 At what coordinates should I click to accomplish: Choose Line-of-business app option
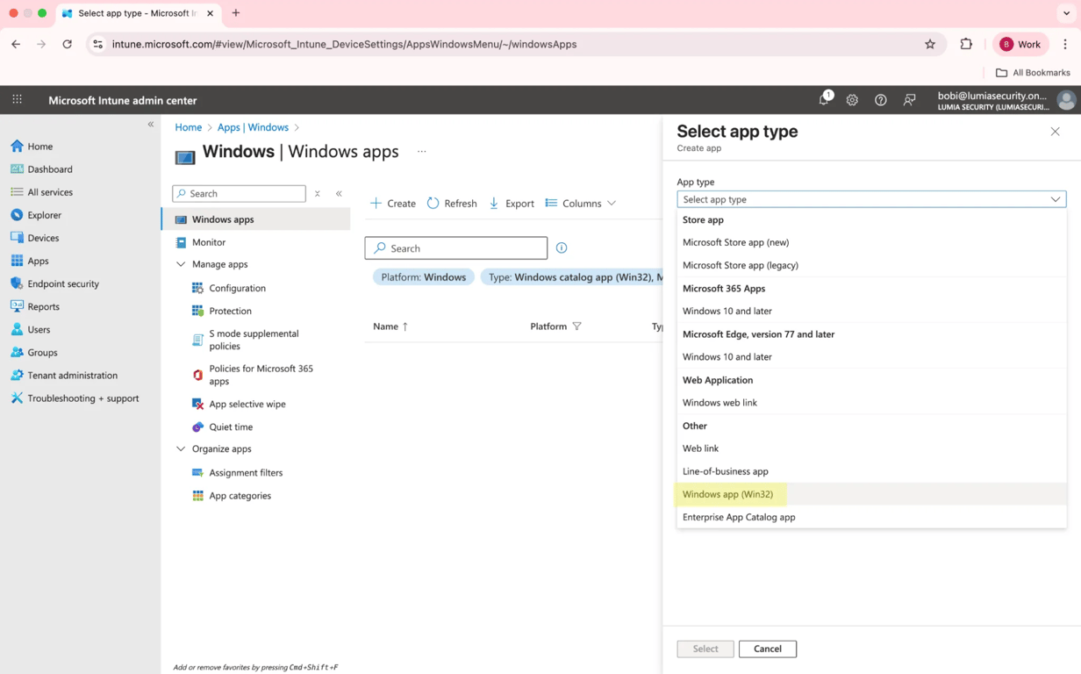tap(871, 471)
